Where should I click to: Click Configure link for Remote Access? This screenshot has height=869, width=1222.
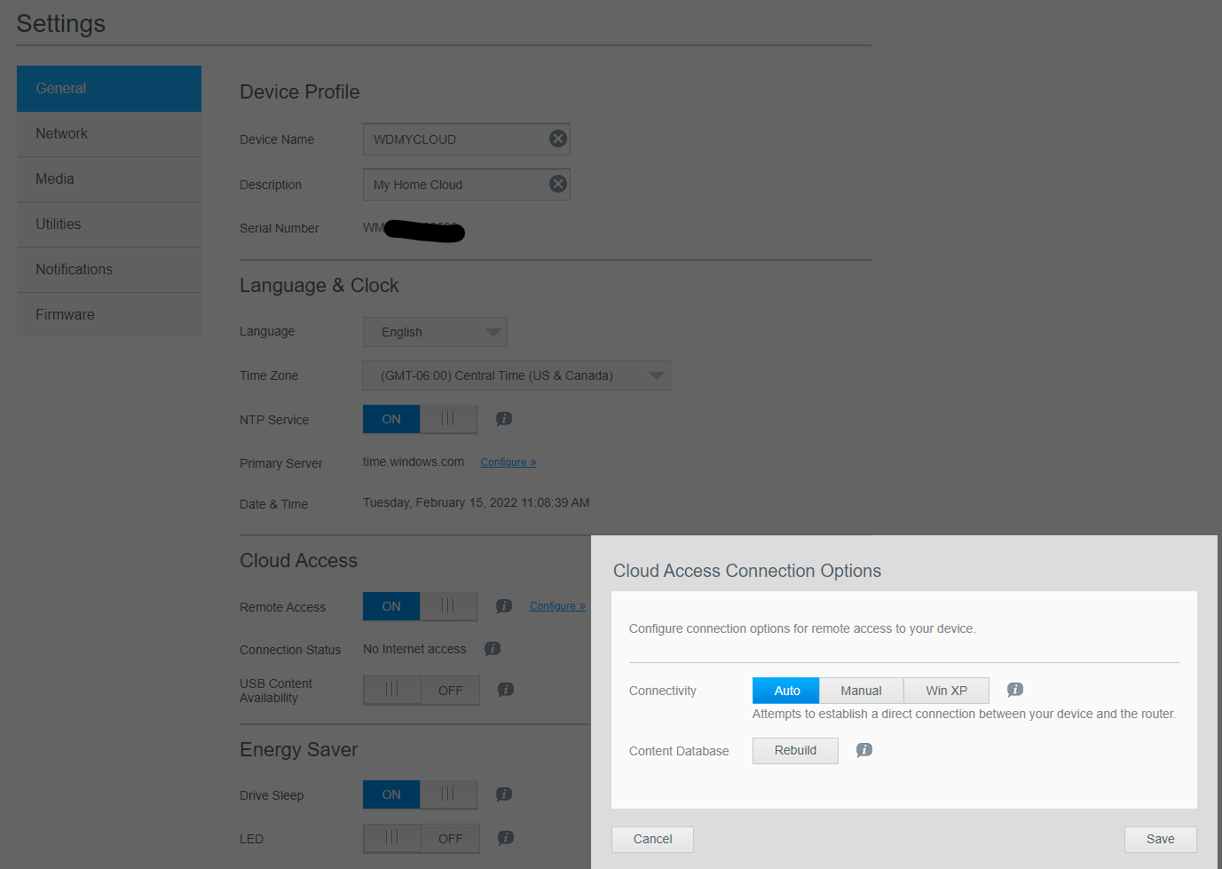[x=557, y=606]
